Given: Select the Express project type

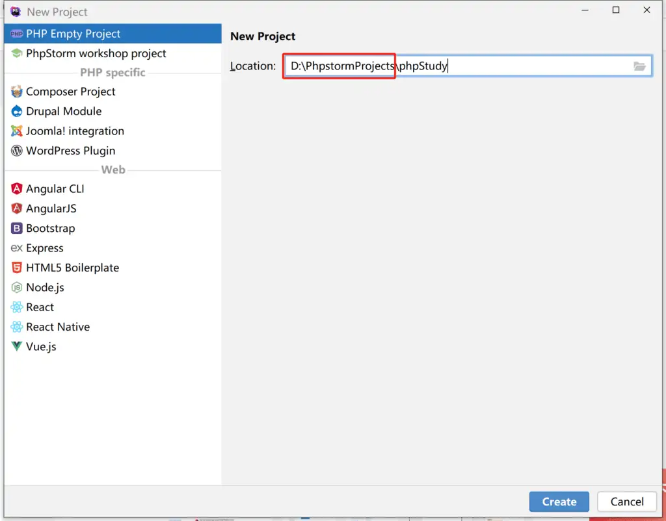Looking at the screenshot, I should (44, 248).
